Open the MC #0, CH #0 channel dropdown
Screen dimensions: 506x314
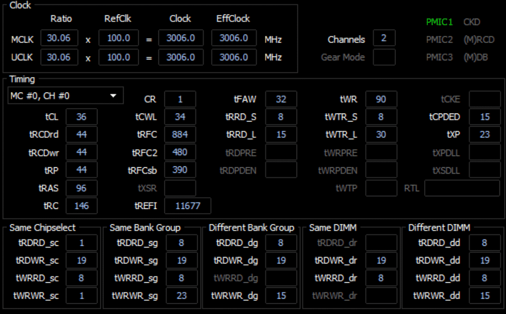coord(66,96)
